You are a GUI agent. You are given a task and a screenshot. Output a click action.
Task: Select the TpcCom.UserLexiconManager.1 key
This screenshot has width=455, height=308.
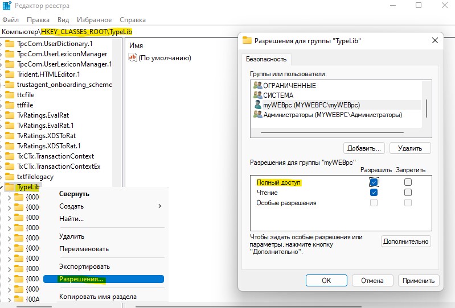pos(64,64)
